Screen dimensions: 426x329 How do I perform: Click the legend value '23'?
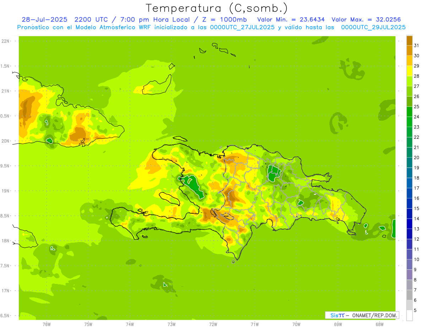tap(416, 127)
